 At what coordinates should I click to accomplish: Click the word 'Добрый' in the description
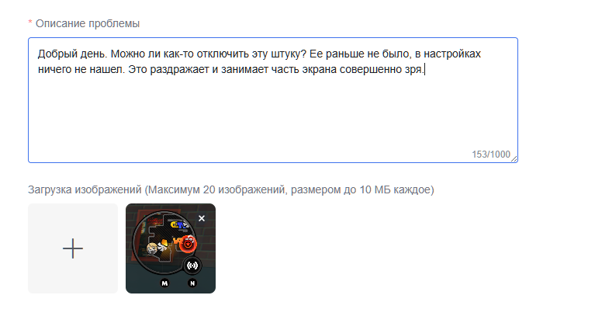pyautogui.click(x=54, y=54)
